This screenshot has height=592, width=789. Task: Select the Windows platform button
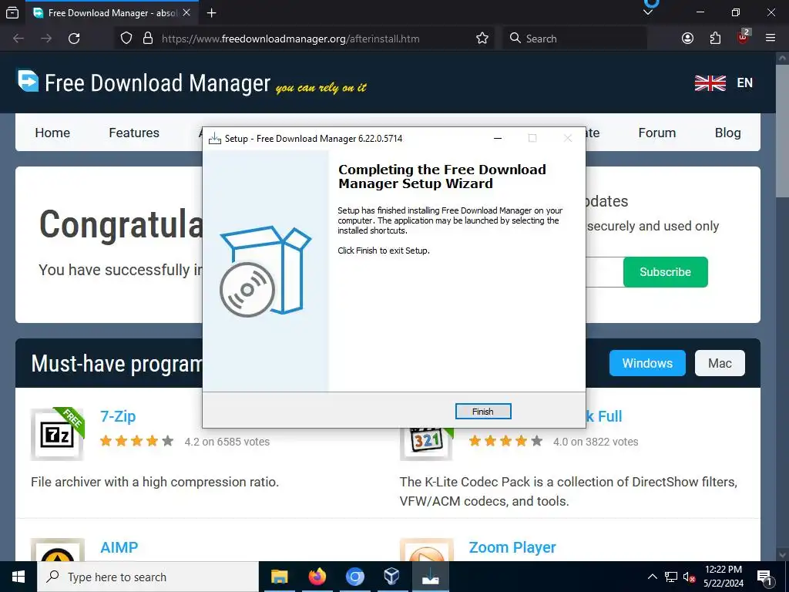coord(647,363)
